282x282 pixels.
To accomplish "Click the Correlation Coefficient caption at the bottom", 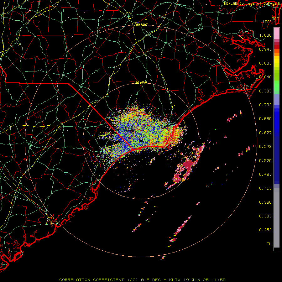I will pyautogui.click(x=142, y=280).
